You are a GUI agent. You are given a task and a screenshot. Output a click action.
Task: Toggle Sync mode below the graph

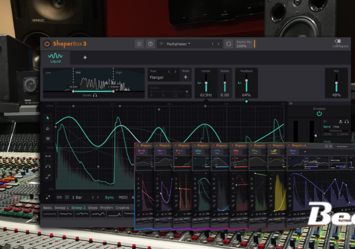109,197
